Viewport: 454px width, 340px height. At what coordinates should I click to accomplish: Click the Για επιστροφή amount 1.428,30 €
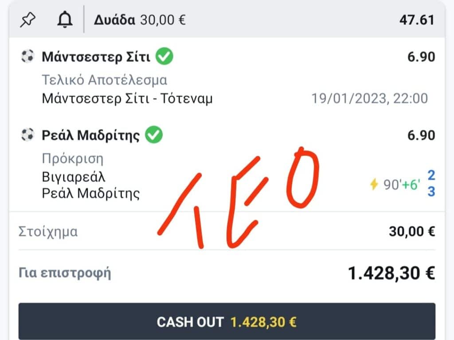click(x=391, y=273)
